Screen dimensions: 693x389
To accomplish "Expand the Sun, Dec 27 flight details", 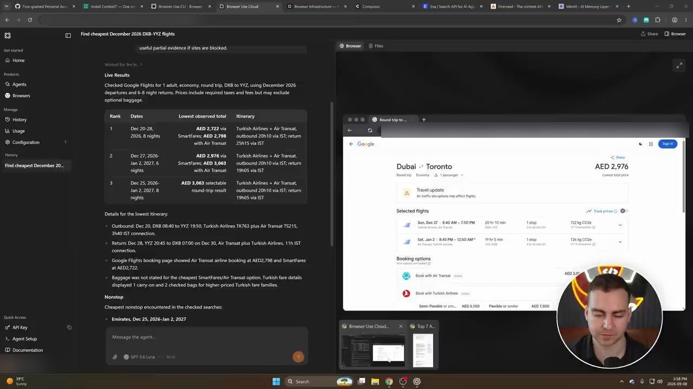I will [620, 225].
